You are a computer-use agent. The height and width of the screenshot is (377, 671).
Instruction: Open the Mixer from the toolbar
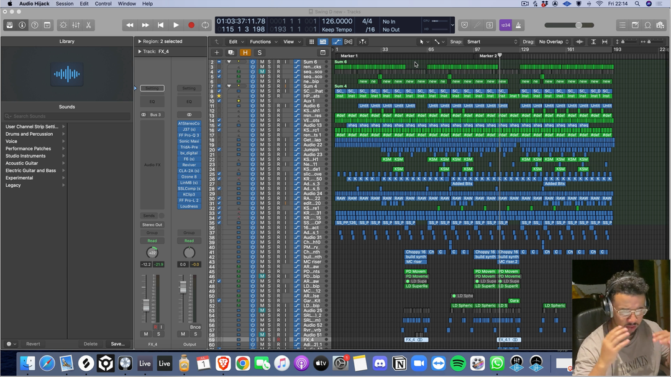(x=76, y=25)
